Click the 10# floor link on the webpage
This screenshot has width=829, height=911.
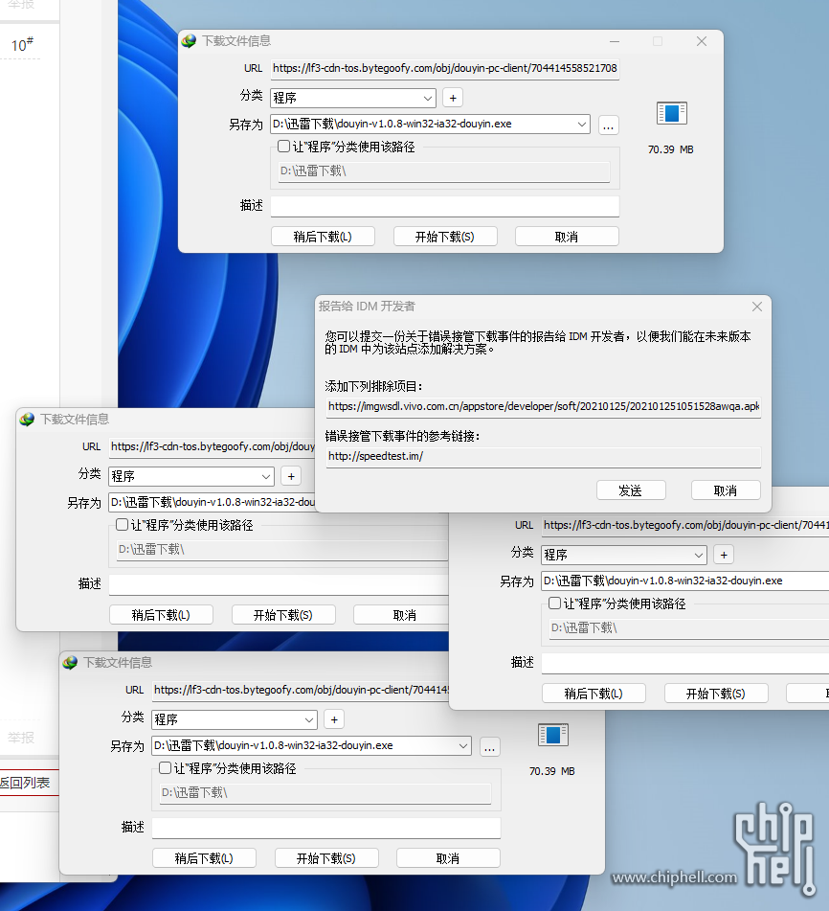click(22, 44)
